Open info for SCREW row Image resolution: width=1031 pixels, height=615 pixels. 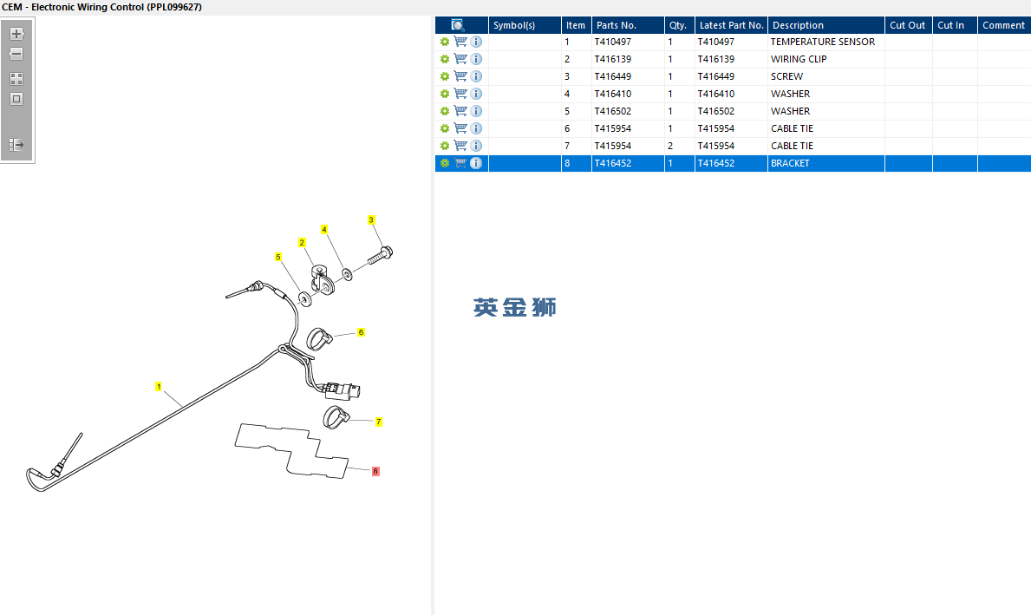[x=476, y=76]
